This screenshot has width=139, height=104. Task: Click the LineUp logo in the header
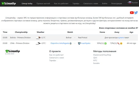9,3
